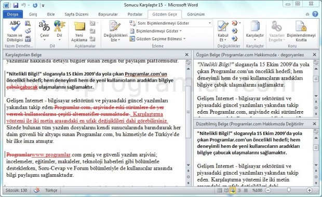Click the Sözcük: 130 word count

17,190
